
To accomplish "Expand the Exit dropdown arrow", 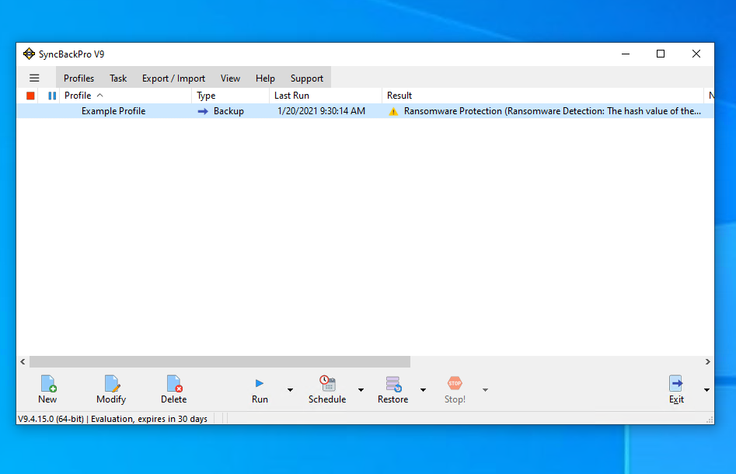I will (x=706, y=390).
